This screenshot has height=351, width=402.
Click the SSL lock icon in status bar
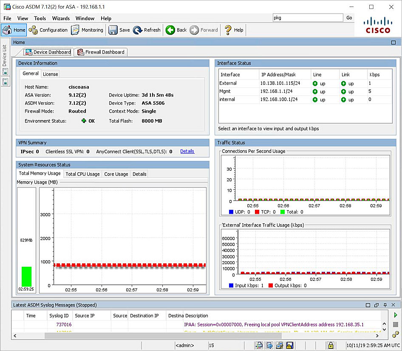coord(330,345)
